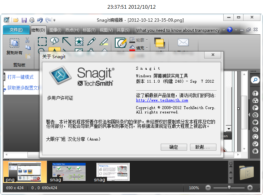Screen dimensions: 263x195
Task: Click What you need to know about transparency
Action: tap(178, 30)
